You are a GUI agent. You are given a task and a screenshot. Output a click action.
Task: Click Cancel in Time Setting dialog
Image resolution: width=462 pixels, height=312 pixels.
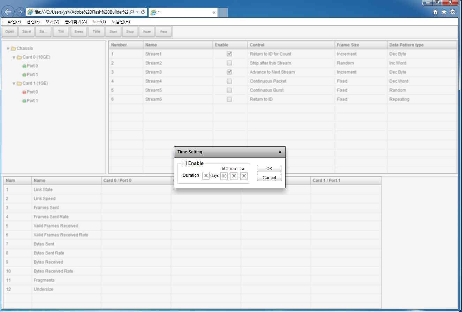click(269, 178)
